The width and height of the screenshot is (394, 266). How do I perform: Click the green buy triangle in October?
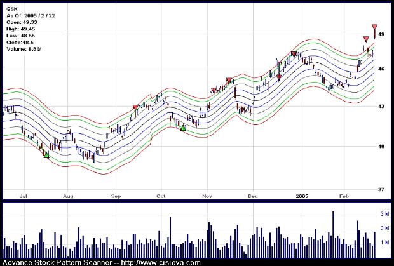coord(183,128)
